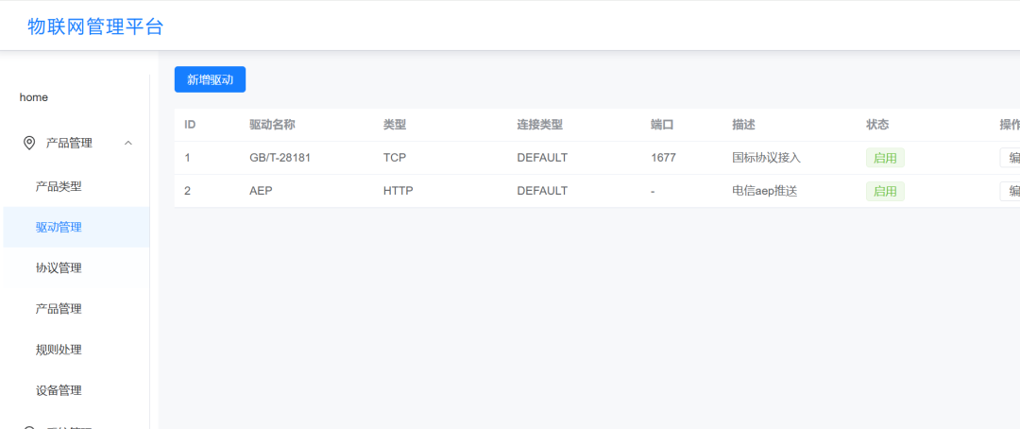Image resolution: width=1020 pixels, height=429 pixels.
Task: Click the TCP type cell
Action: [x=395, y=158]
